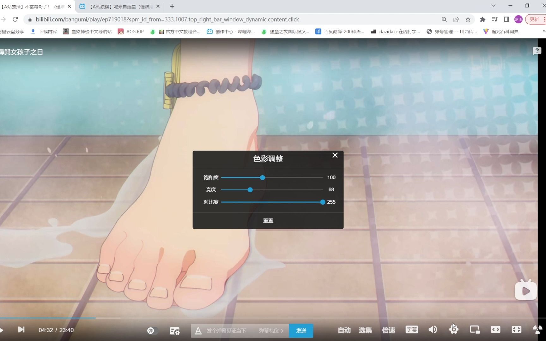546x341 pixels.
Task: Open danmaku settings icon
Action: click(x=175, y=331)
